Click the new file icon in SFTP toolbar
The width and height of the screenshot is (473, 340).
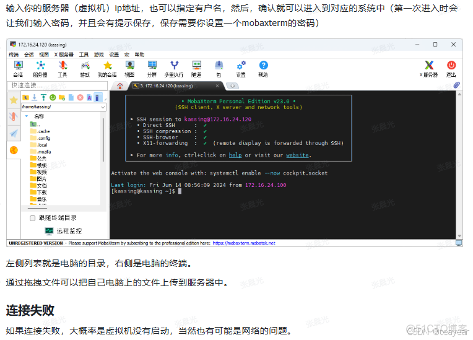(x=71, y=97)
